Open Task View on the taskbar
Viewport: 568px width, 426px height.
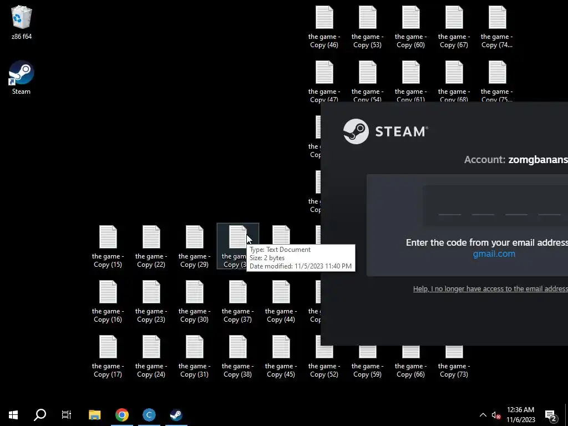[67, 415]
